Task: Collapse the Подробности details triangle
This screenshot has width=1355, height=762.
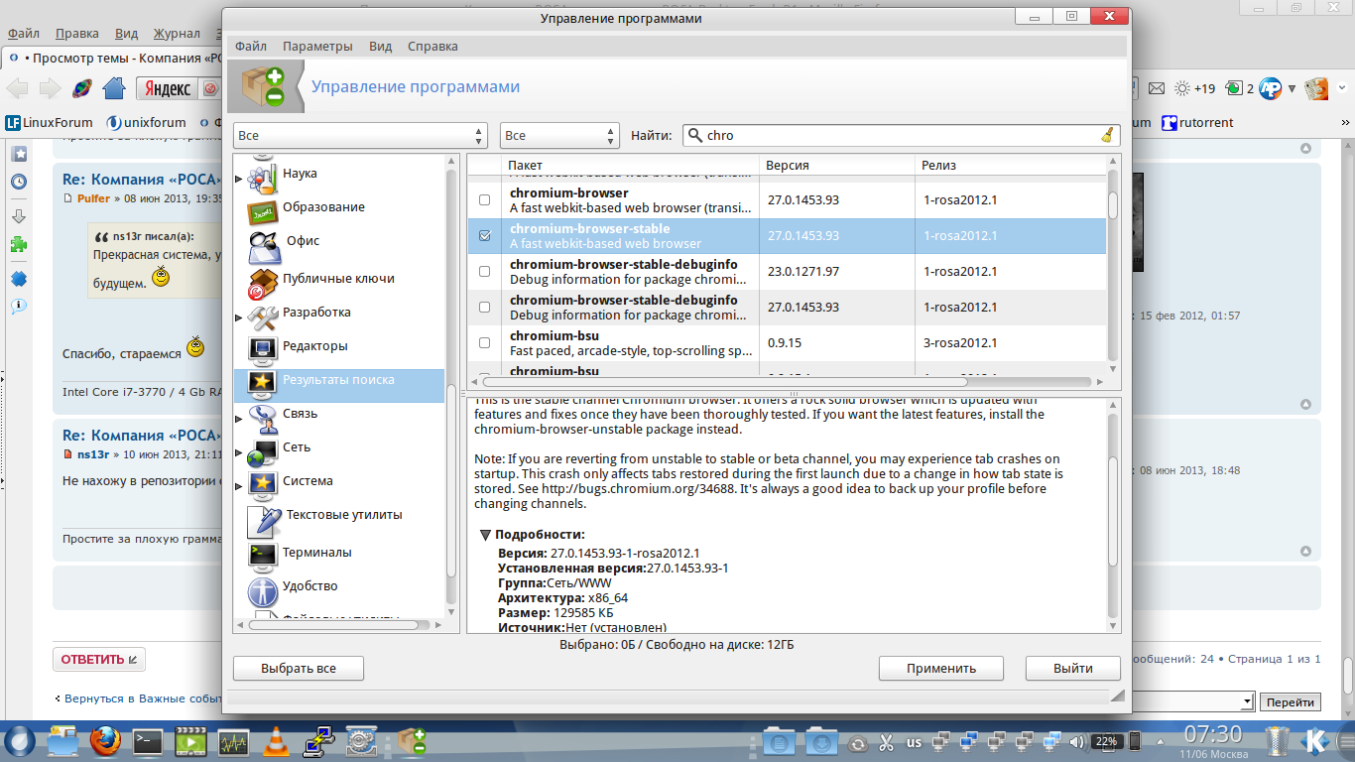Action: (x=485, y=535)
